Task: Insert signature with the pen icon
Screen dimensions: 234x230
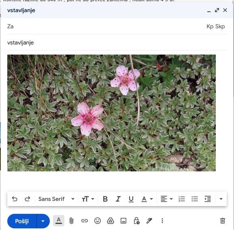Action: (x=149, y=221)
